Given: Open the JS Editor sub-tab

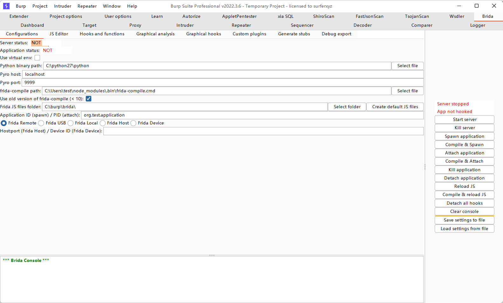Looking at the screenshot, I should [x=59, y=34].
